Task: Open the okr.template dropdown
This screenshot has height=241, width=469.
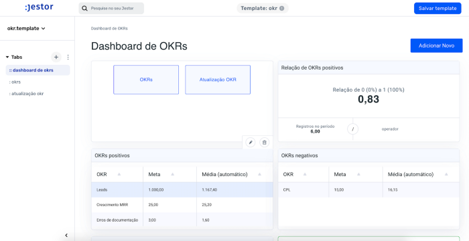Action: click(x=26, y=28)
